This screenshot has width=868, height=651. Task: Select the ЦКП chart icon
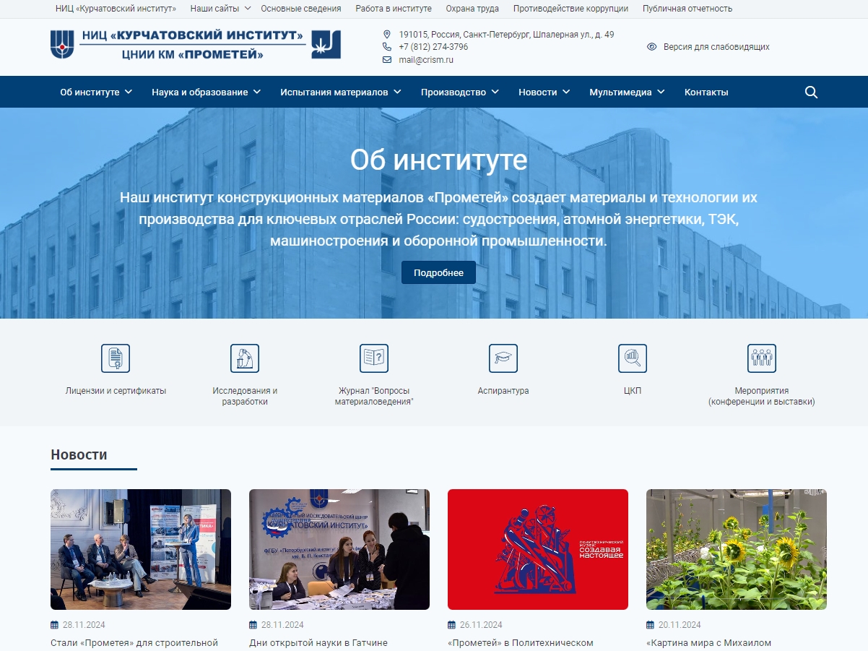pos(633,358)
